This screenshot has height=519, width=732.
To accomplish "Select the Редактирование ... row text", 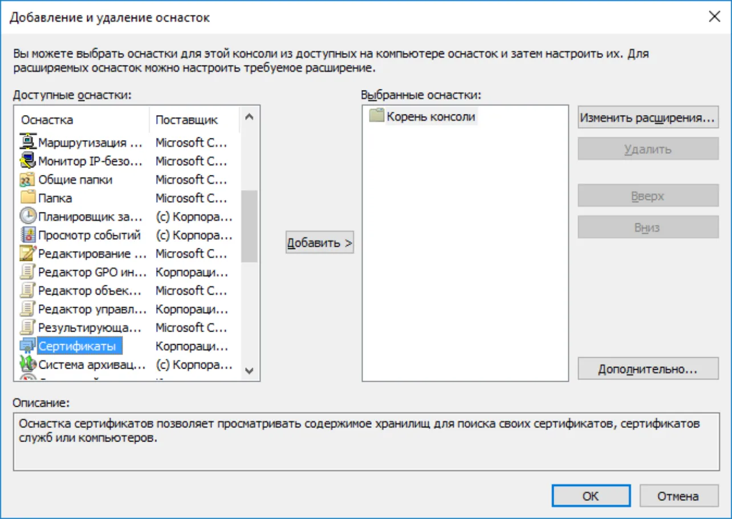I will pos(92,254).
